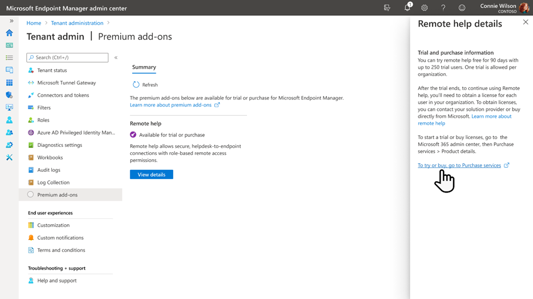Click Available for trial or purchase status
This screenshot has width=533, height=299.
click(172, 135)
